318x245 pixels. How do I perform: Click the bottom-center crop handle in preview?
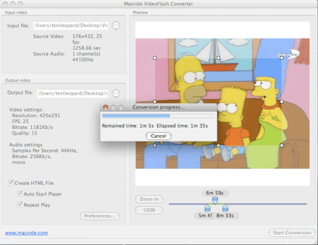(218, 145)
